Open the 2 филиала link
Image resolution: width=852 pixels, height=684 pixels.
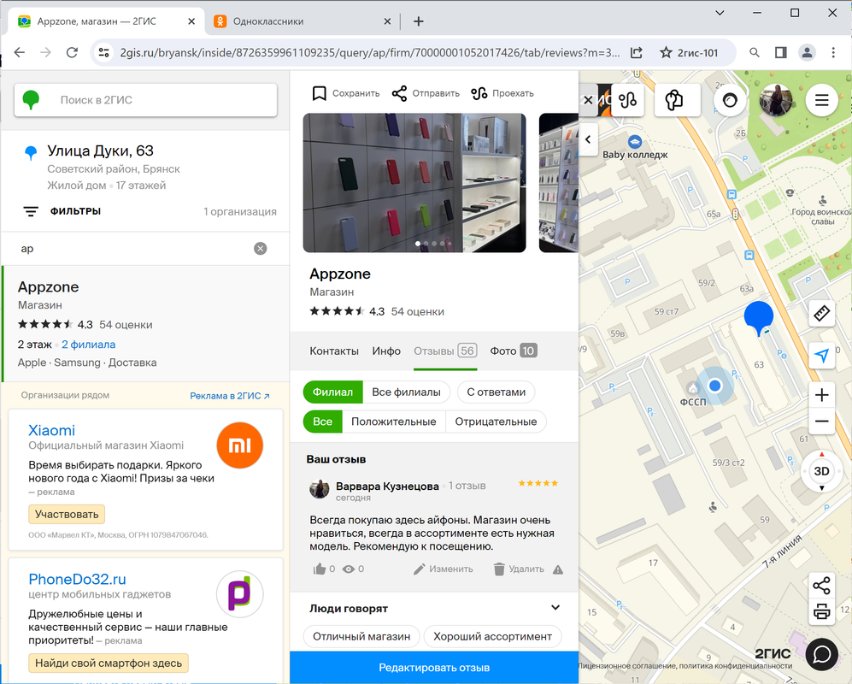[x=89, y=345]
